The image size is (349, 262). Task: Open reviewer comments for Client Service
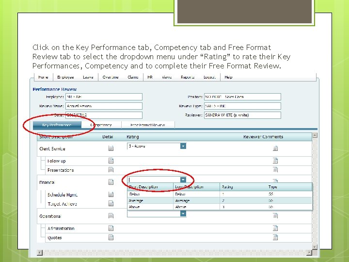(x=275, y=148)
